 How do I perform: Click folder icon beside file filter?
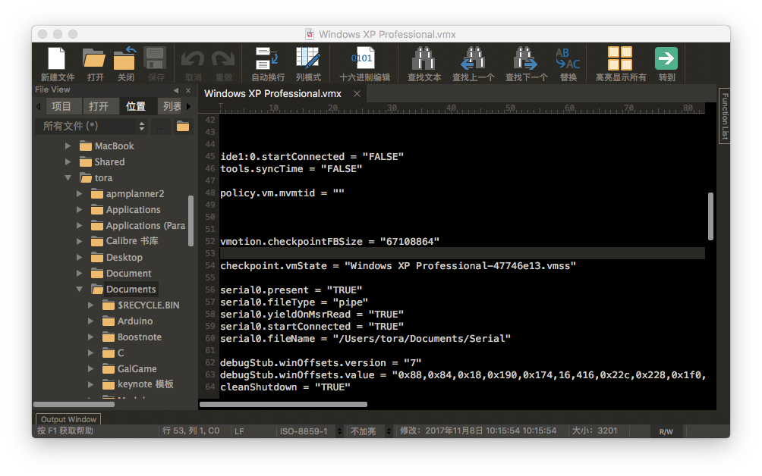tap(183, 127)
